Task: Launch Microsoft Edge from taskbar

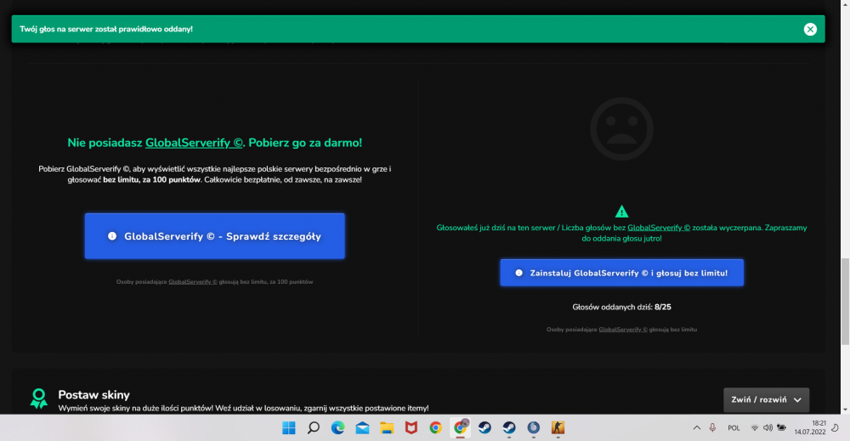Action: tap(337, 428)
